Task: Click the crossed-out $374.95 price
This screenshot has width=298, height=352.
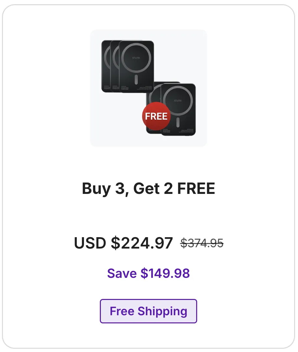Action: 202,243
